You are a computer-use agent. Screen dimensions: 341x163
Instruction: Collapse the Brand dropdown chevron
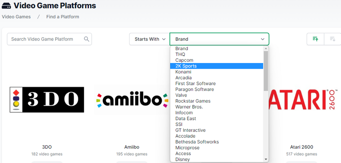click(263, 39)
